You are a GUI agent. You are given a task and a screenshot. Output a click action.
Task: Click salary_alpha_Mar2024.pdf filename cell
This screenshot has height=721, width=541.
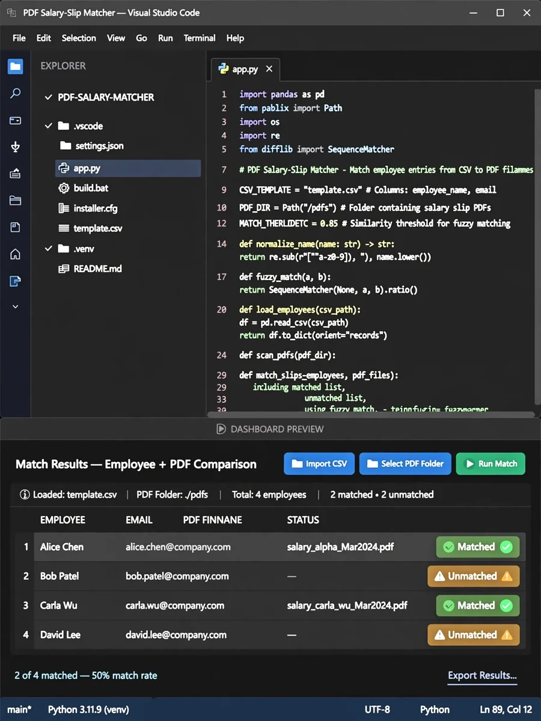click(x=341, y=547)
